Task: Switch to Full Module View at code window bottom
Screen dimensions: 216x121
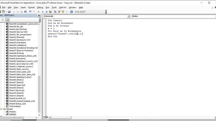Action: pos(47,117)
